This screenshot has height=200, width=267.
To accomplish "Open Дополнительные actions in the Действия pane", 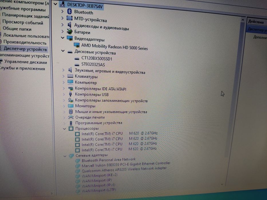I will (260, 37).
